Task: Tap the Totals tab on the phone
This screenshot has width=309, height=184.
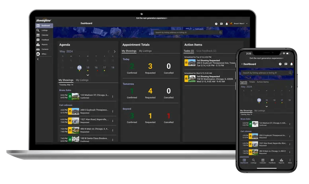Action: click(252, 82)
